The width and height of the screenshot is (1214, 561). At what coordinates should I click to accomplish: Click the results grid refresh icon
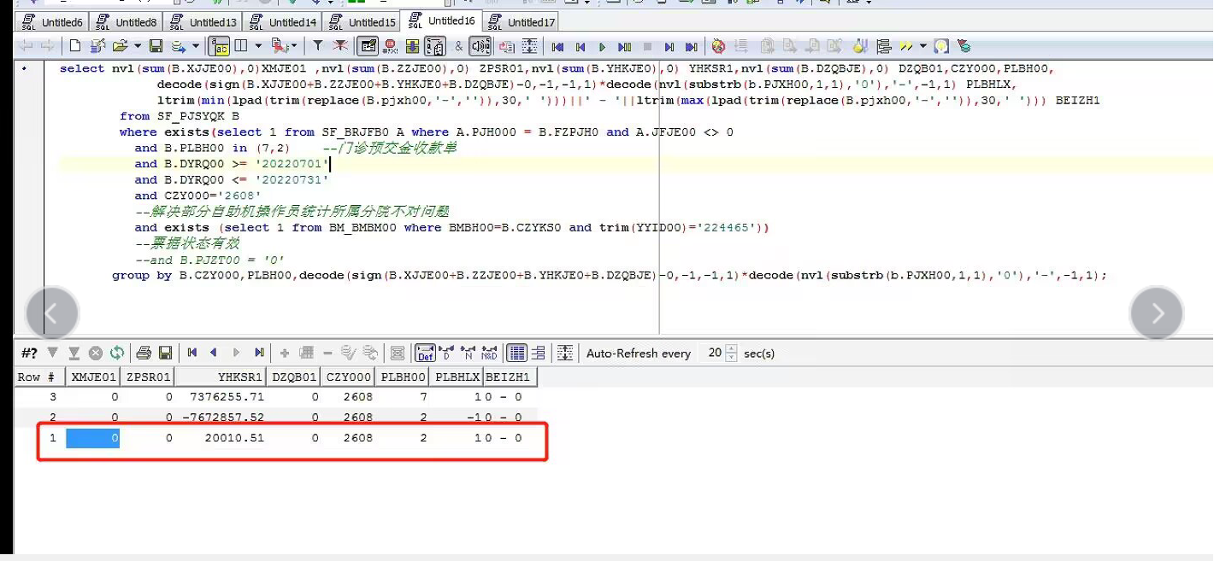click(116, 353)
